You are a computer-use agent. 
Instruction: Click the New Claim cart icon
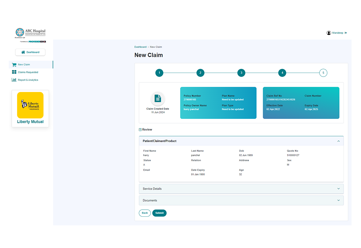pyautogui.click(x=14, y=65)
